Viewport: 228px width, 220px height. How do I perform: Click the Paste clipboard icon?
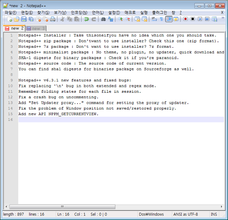click(x=77, y=19)
